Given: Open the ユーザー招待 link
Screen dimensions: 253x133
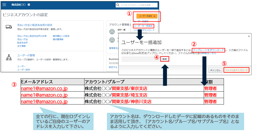Looking at the screenshot, I should pos(23,70).
